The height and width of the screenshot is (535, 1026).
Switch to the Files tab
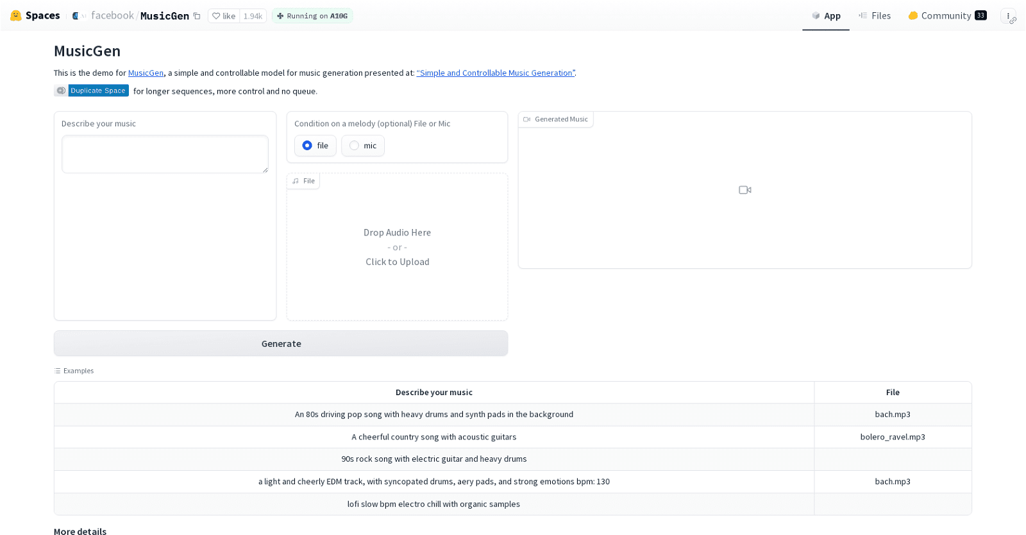pyautogui.click(x=875, y=16)
